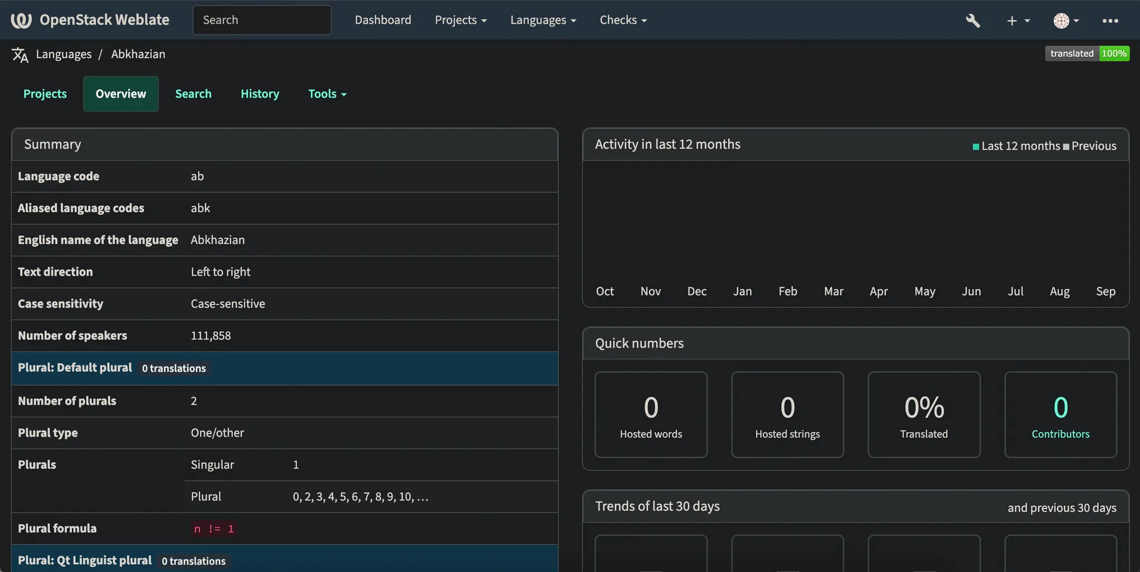Focus the top Search input field

pyautogui.click(x=262, y=20)
